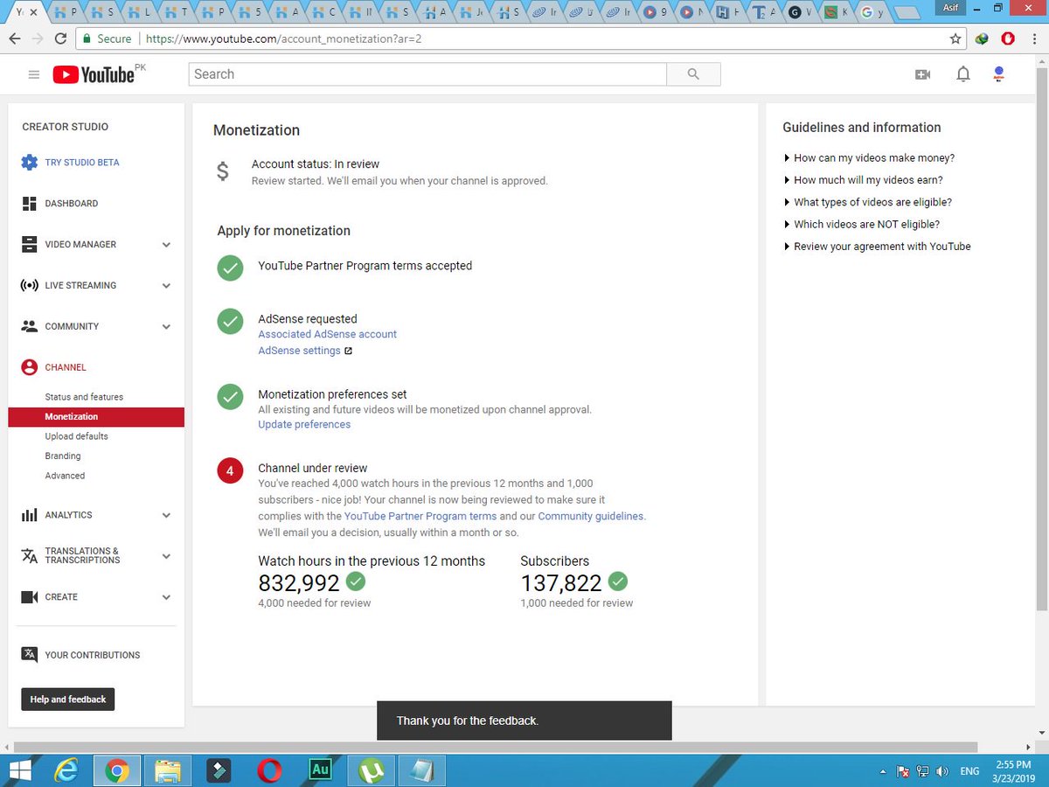Open Status and features in sidebar

pos(84,397)
